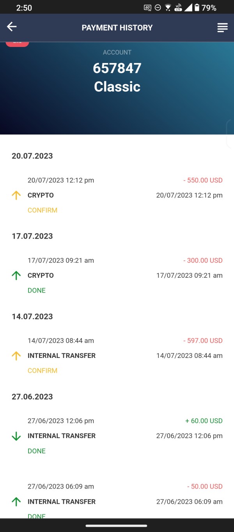Tap yellow up arrow for 597.00 USD transfer
Image resolution: width=234 pixels, height=532 pixels.
[16, 356]
